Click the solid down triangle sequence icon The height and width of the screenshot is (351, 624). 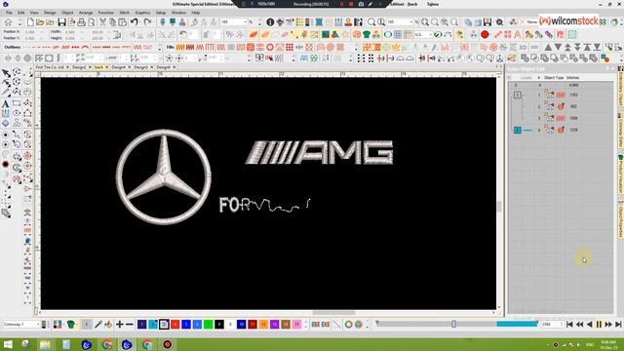558,47
